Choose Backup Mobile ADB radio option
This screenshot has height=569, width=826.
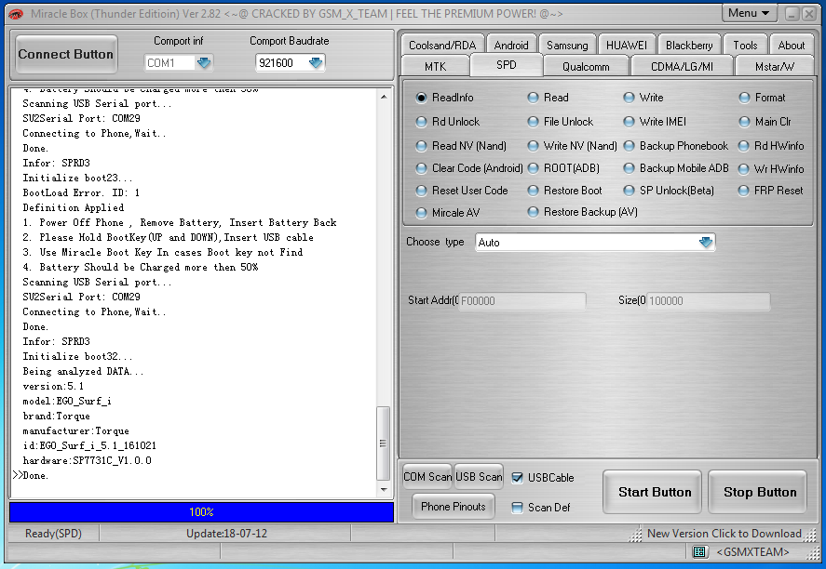point(629,168)
